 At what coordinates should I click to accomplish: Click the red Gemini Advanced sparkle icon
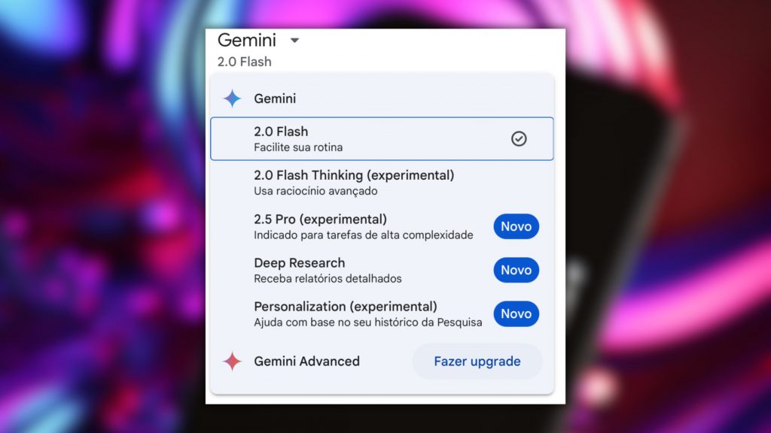232,362
